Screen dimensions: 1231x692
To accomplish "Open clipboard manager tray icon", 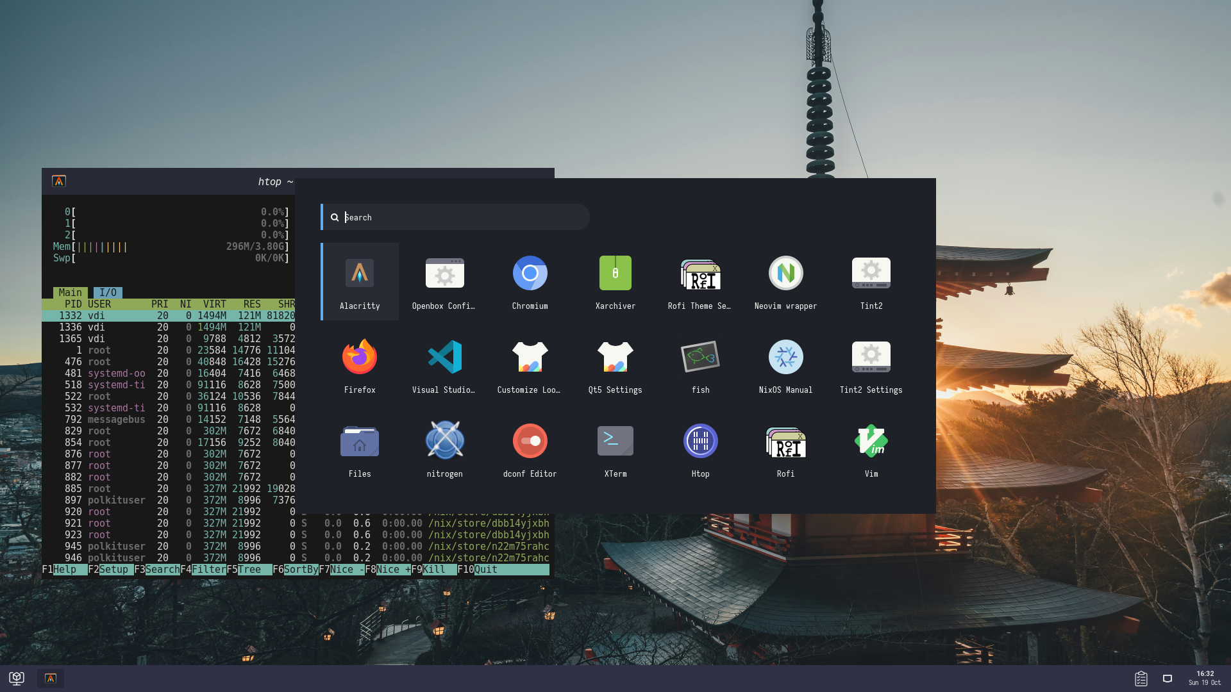I will click(1141, 679).
